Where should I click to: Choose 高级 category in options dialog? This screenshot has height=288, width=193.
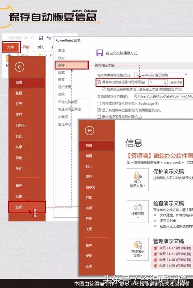[62, 94]
